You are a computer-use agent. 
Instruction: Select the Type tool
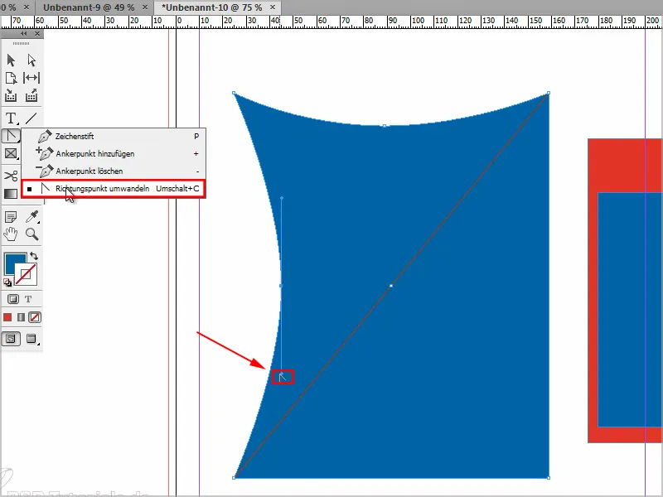tap(11, 118)
